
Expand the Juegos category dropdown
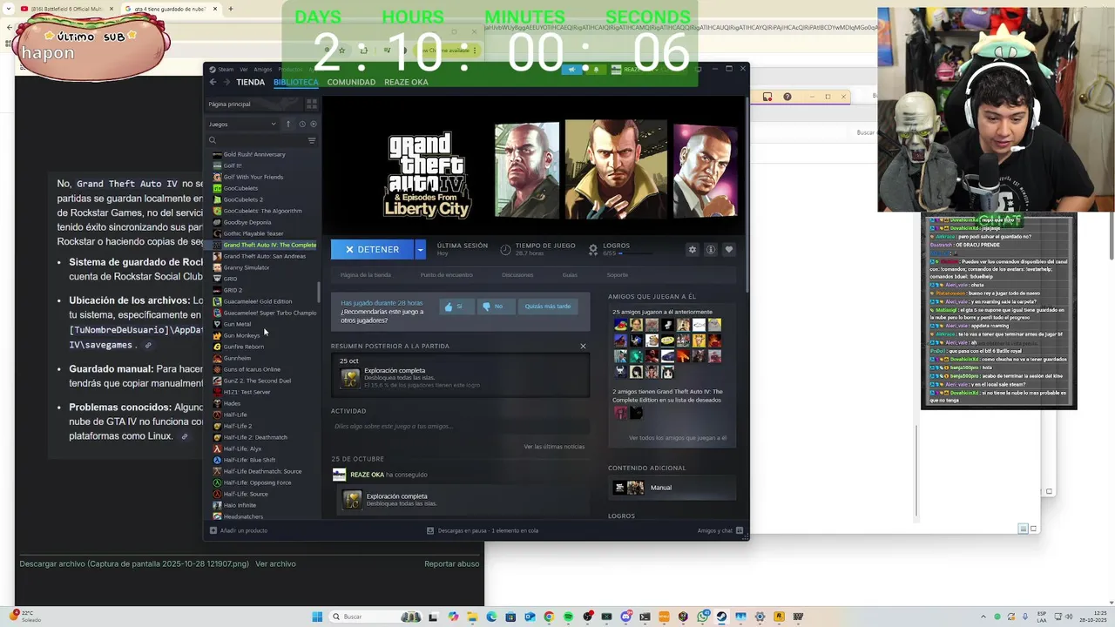242,124
